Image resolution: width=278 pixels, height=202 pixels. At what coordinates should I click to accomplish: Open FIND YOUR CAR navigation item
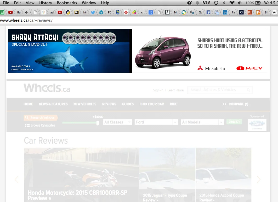point(152,104)
